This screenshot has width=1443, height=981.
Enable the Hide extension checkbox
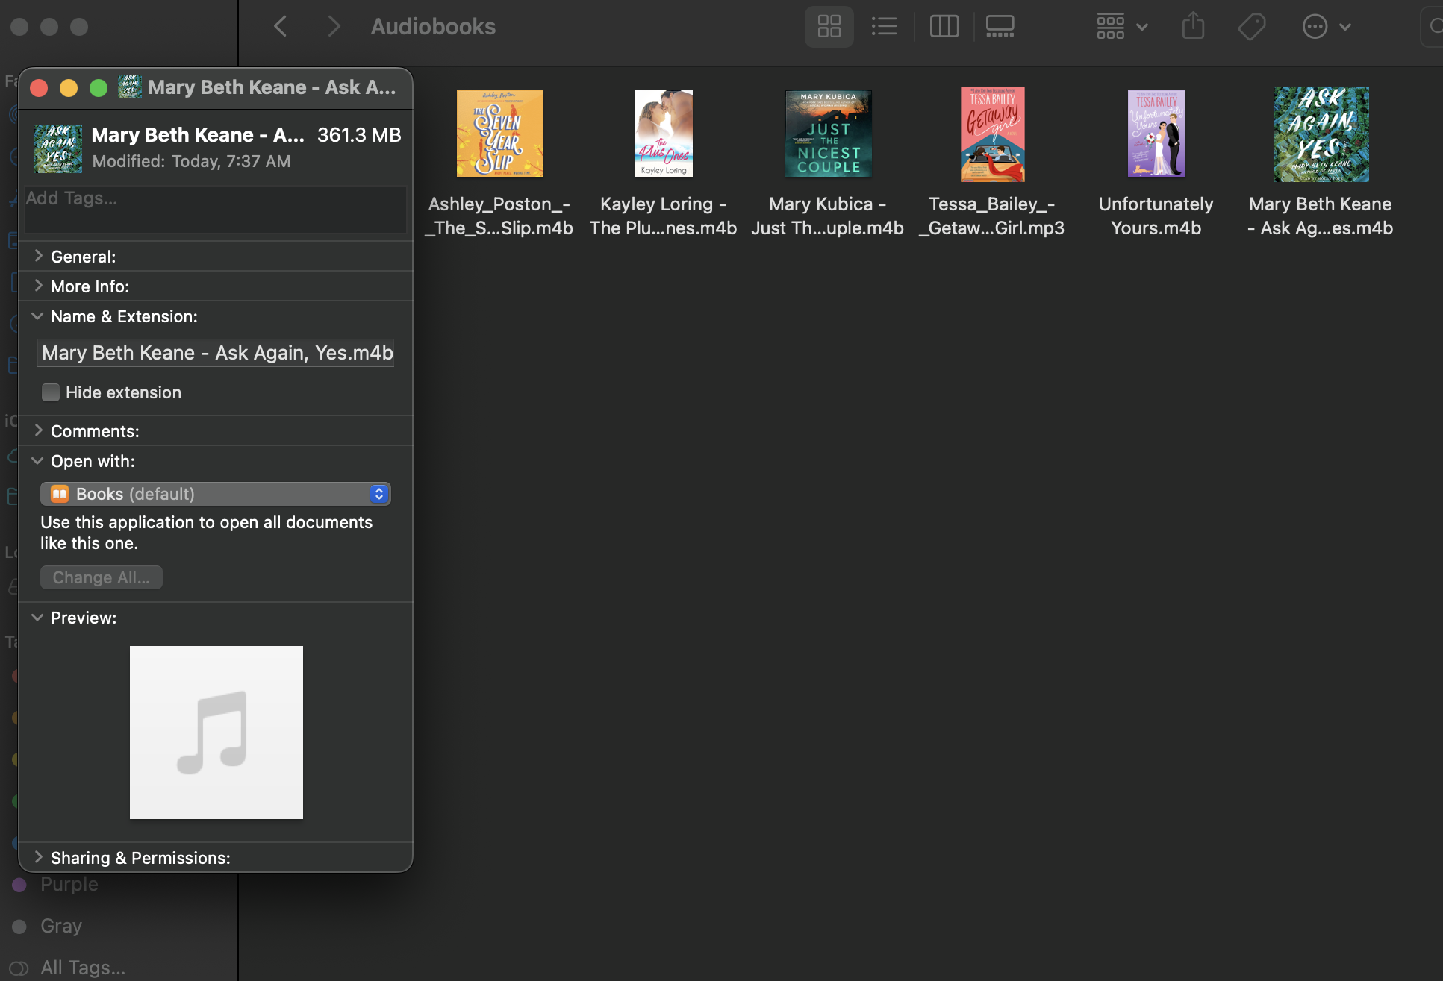coord(50,392)
